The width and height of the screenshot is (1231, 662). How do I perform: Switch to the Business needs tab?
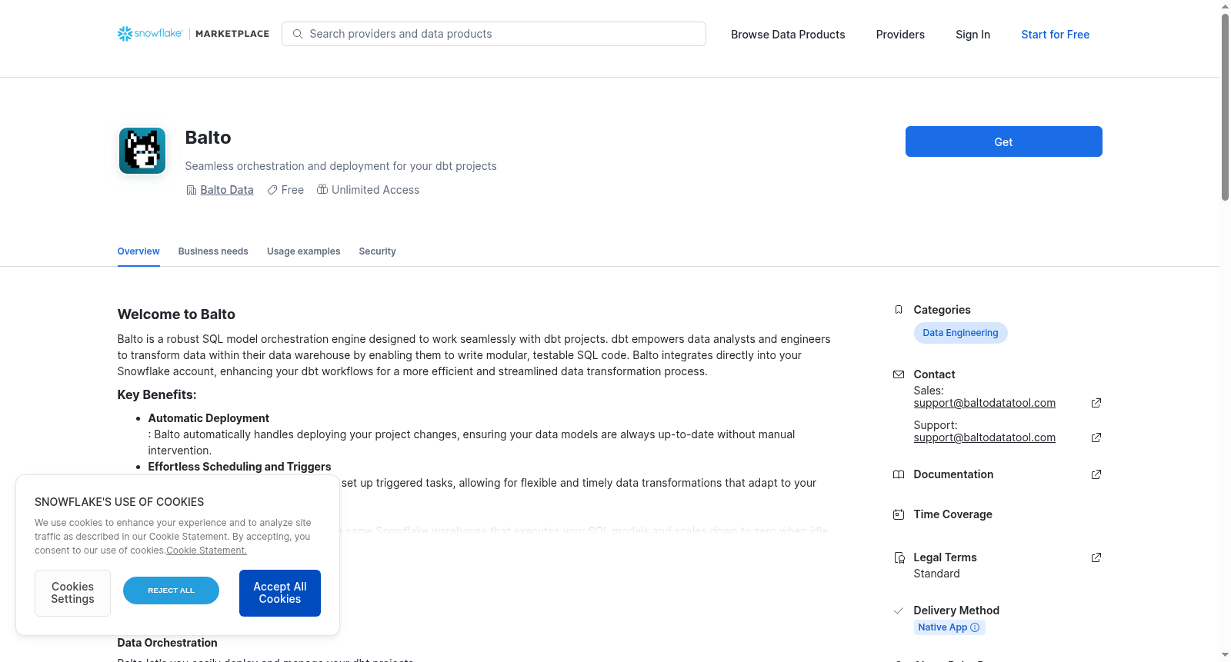click(213, 251)
